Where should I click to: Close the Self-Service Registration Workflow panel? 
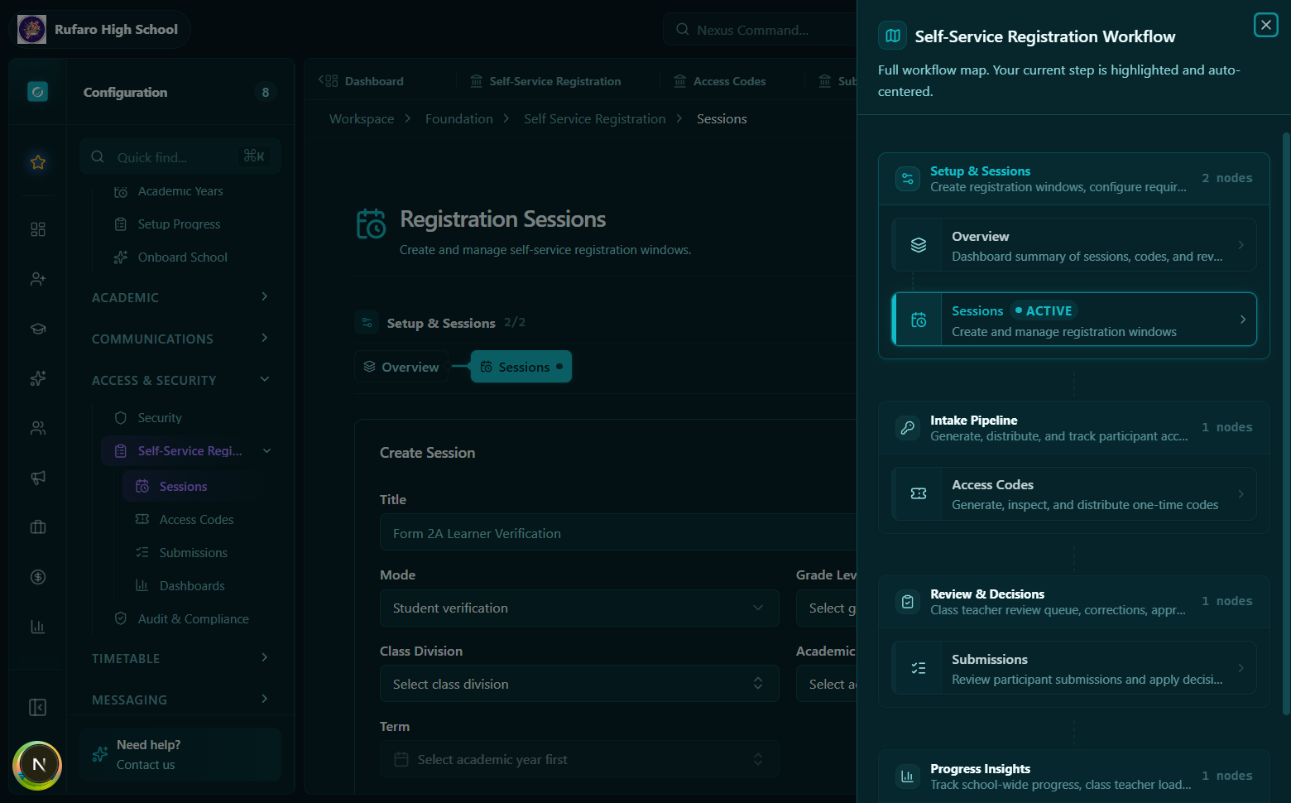(x=1266, y=25)
